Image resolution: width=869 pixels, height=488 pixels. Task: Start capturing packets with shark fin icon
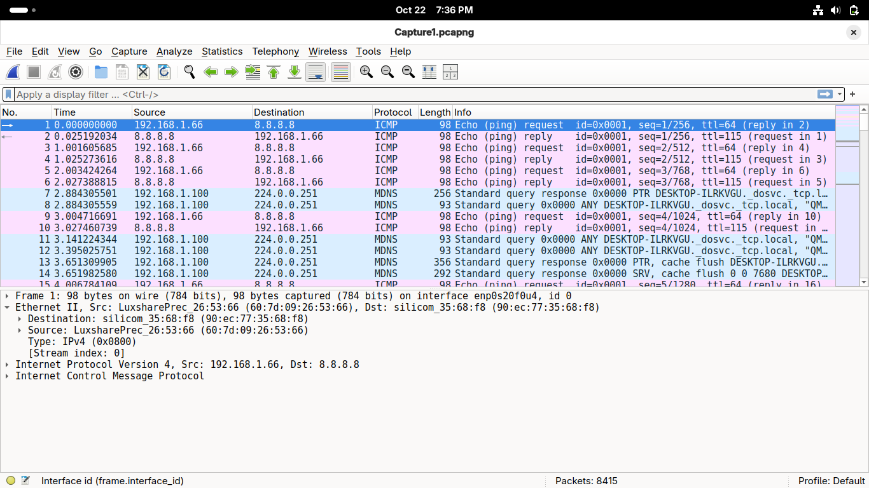(13, 72)
